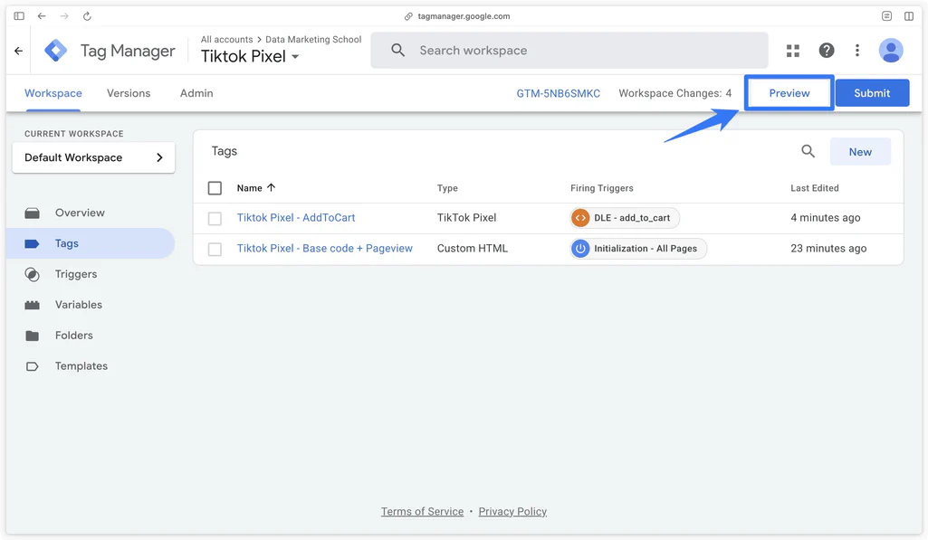
Task: Go back with the browser back arrow
Action: (x=42, y=16)
